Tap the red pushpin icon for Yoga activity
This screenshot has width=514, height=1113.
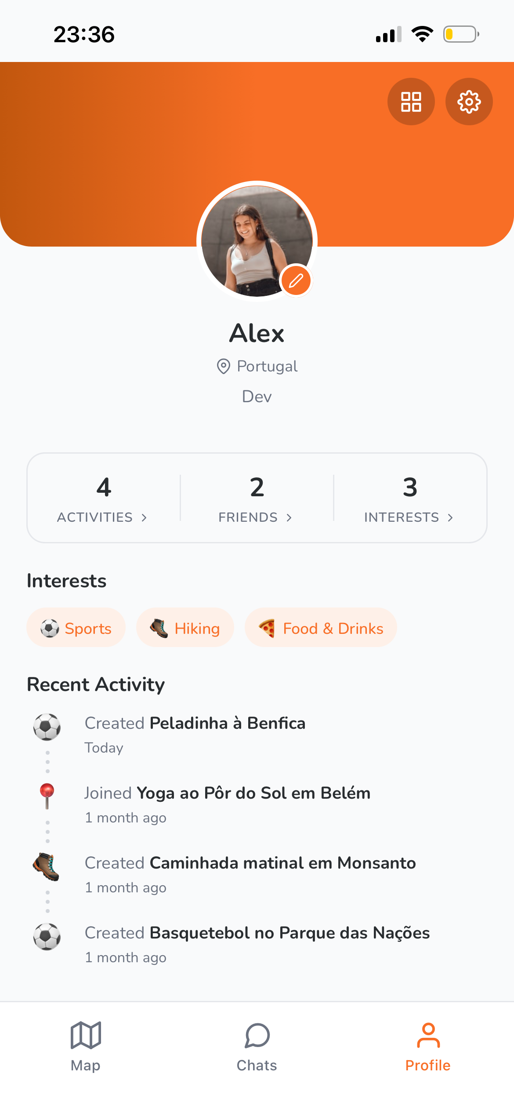pyautogui.click(x=47, y=796)
